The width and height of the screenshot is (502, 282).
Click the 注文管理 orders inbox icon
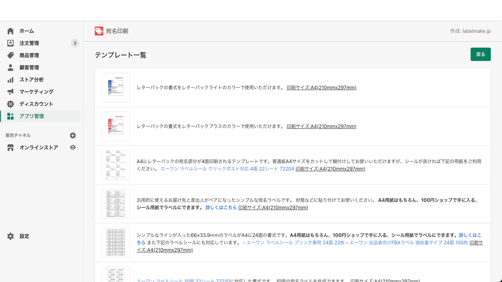[10, 43]
